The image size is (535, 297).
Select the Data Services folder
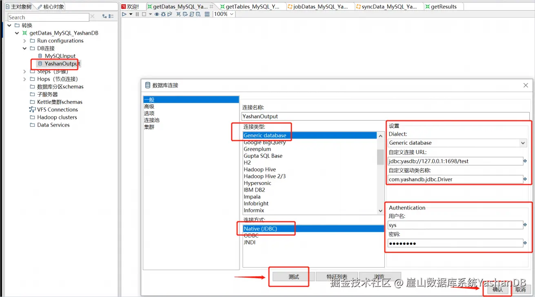(x=53, y=125)
